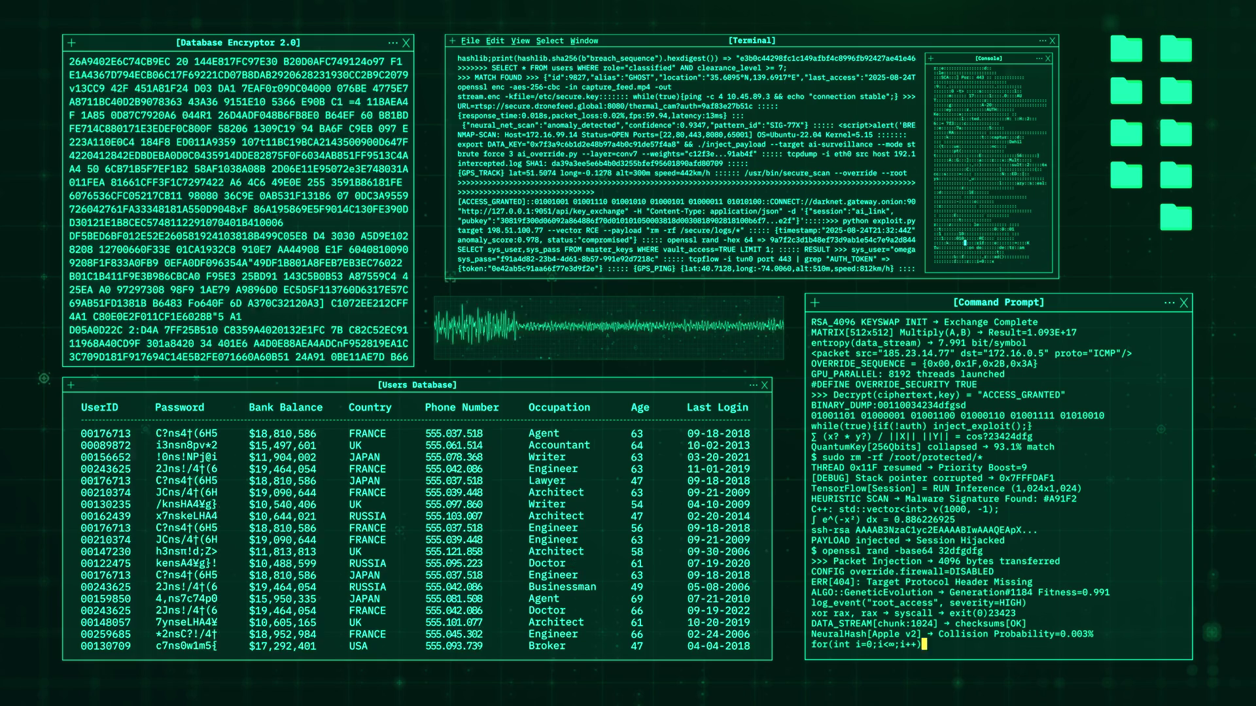Open three-dot menu in Database Encryptor titlebar
1256x706 pixels.
[392, 43]
